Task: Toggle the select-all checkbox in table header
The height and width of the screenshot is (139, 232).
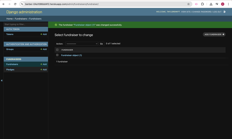Action: coord(57,50)
